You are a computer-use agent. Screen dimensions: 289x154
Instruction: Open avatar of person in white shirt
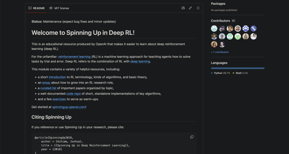click(x=253, y=36)
